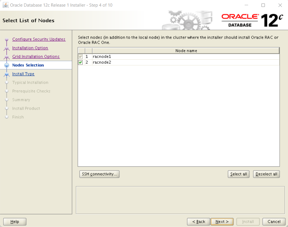Screen dimensions: 288x227
Task: Cancel the installer
Action: coord(274,222)
